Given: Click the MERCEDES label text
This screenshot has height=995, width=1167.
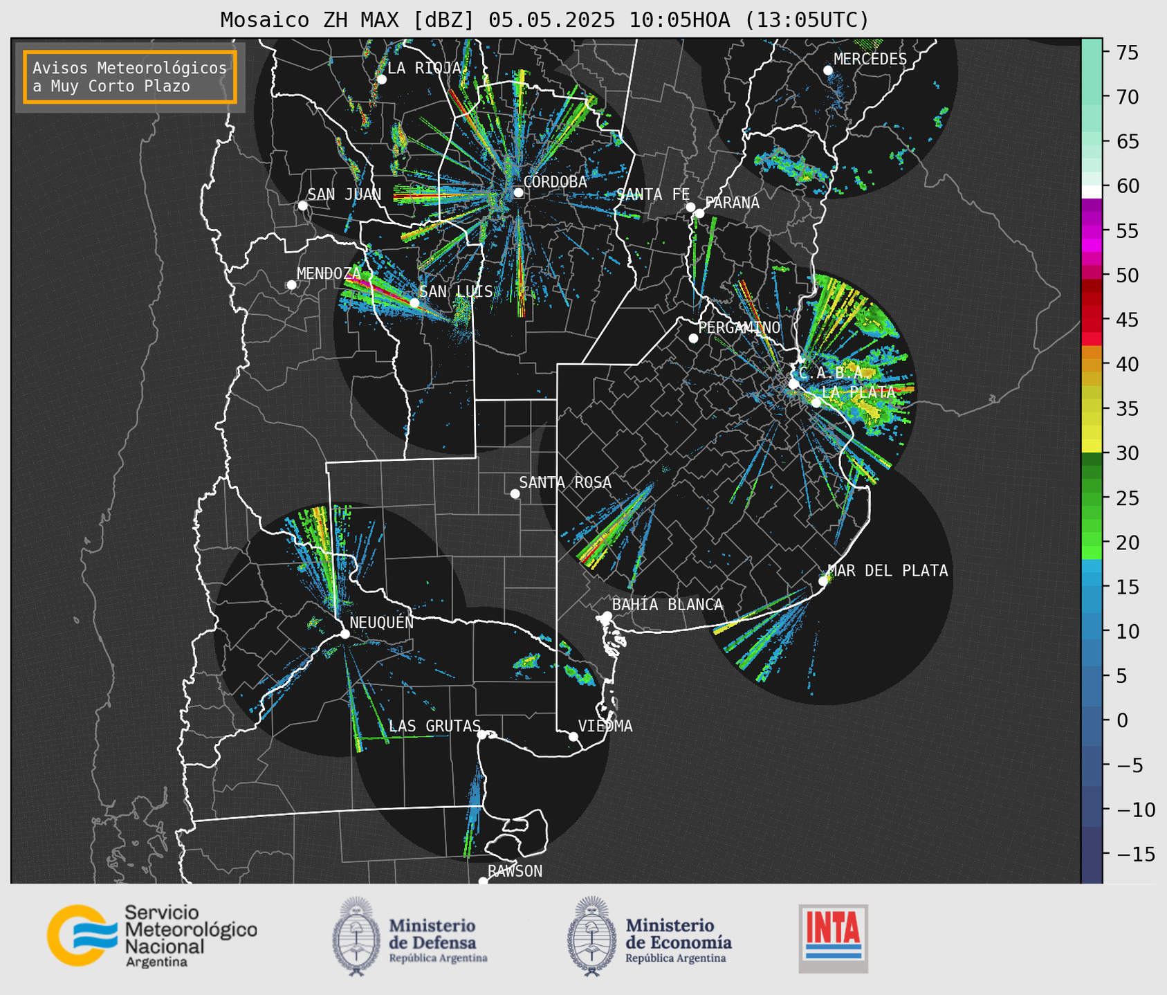Looking at the screenshot, I should [x=870, y=59].
